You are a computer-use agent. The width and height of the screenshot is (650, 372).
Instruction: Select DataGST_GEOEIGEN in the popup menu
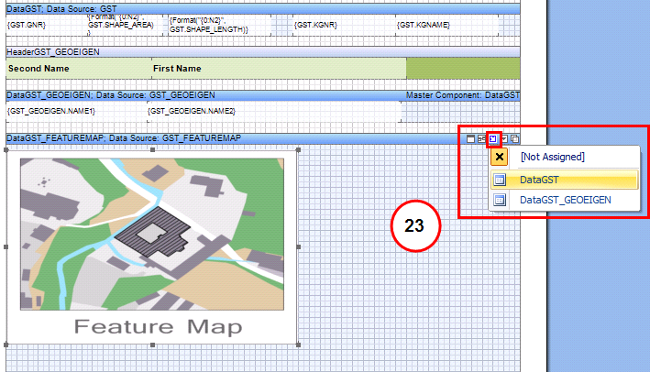click(x=565, y=200)
